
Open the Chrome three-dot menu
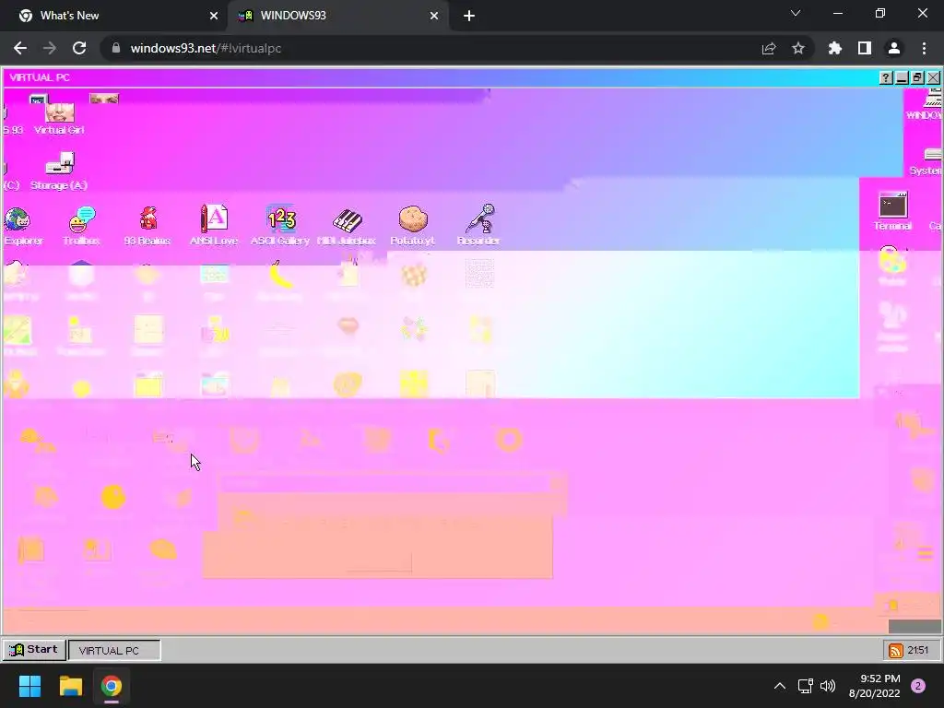click(924, 48)
